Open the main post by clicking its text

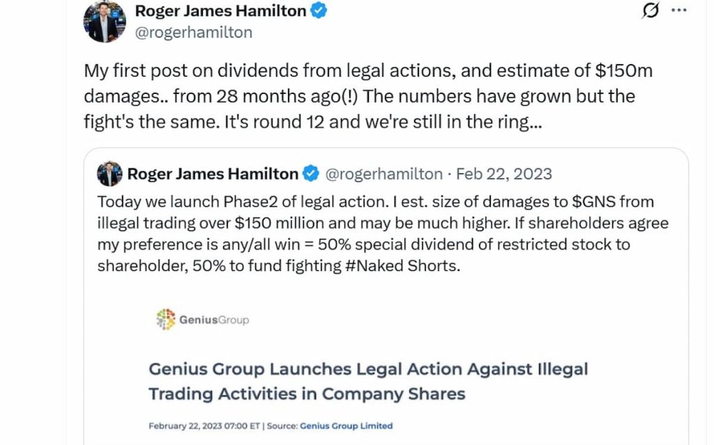click(349, 96)
